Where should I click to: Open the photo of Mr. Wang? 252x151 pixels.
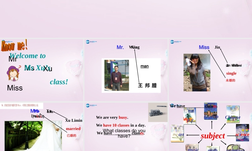point(117,75)
